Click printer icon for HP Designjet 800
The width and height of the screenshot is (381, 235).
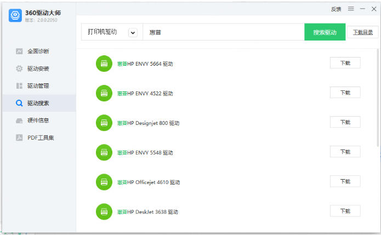[104, 123]
